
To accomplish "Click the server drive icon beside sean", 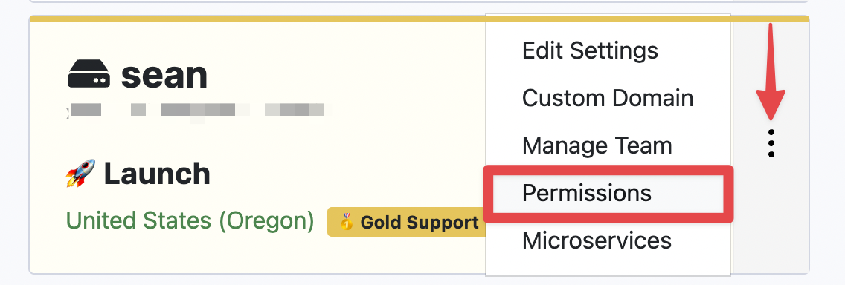I will click(89, 75).
